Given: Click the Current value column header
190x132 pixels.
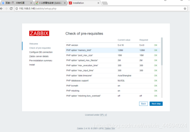Looking at the screenshot, I should [124, 40].
